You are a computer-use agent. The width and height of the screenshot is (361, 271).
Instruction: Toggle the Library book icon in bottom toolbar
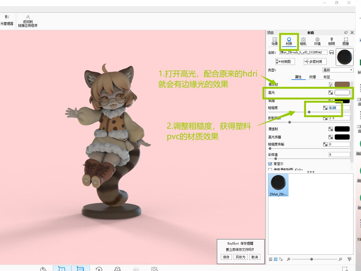pos(62,269)
